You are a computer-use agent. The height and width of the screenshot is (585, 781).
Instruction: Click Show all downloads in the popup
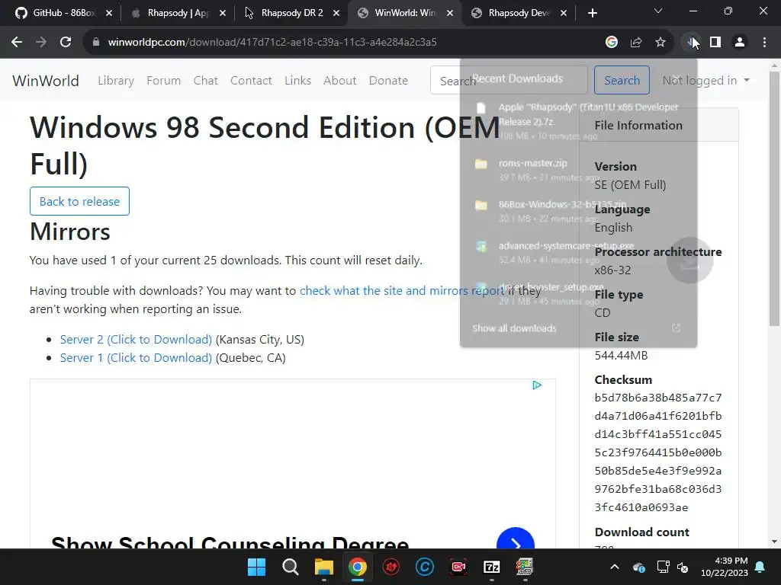click(x=514, y=328)
